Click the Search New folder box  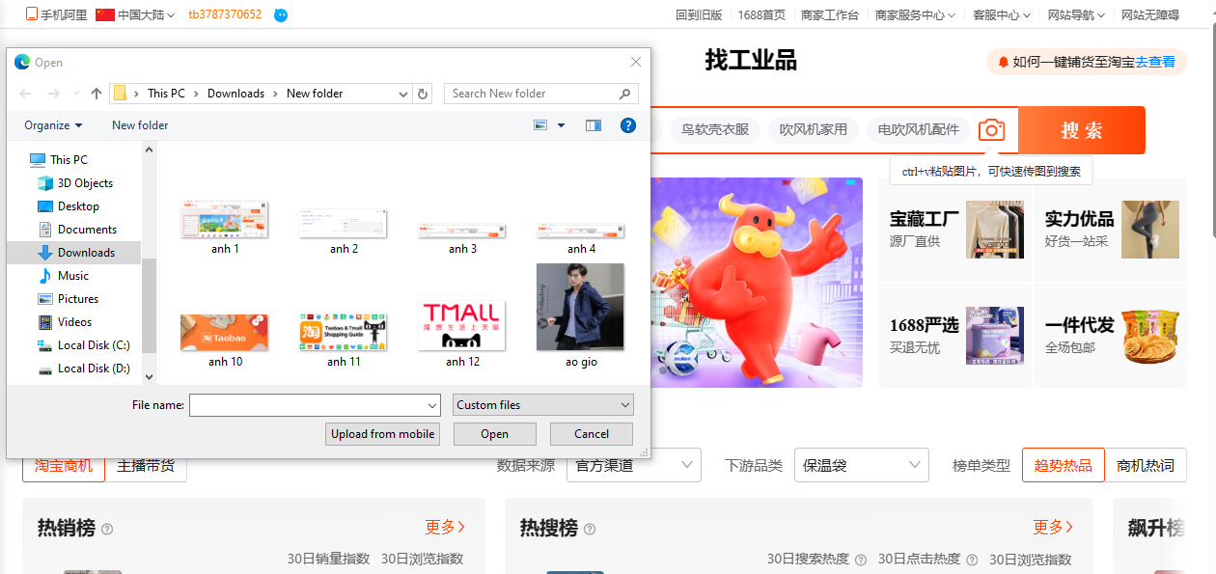[541, 94]
